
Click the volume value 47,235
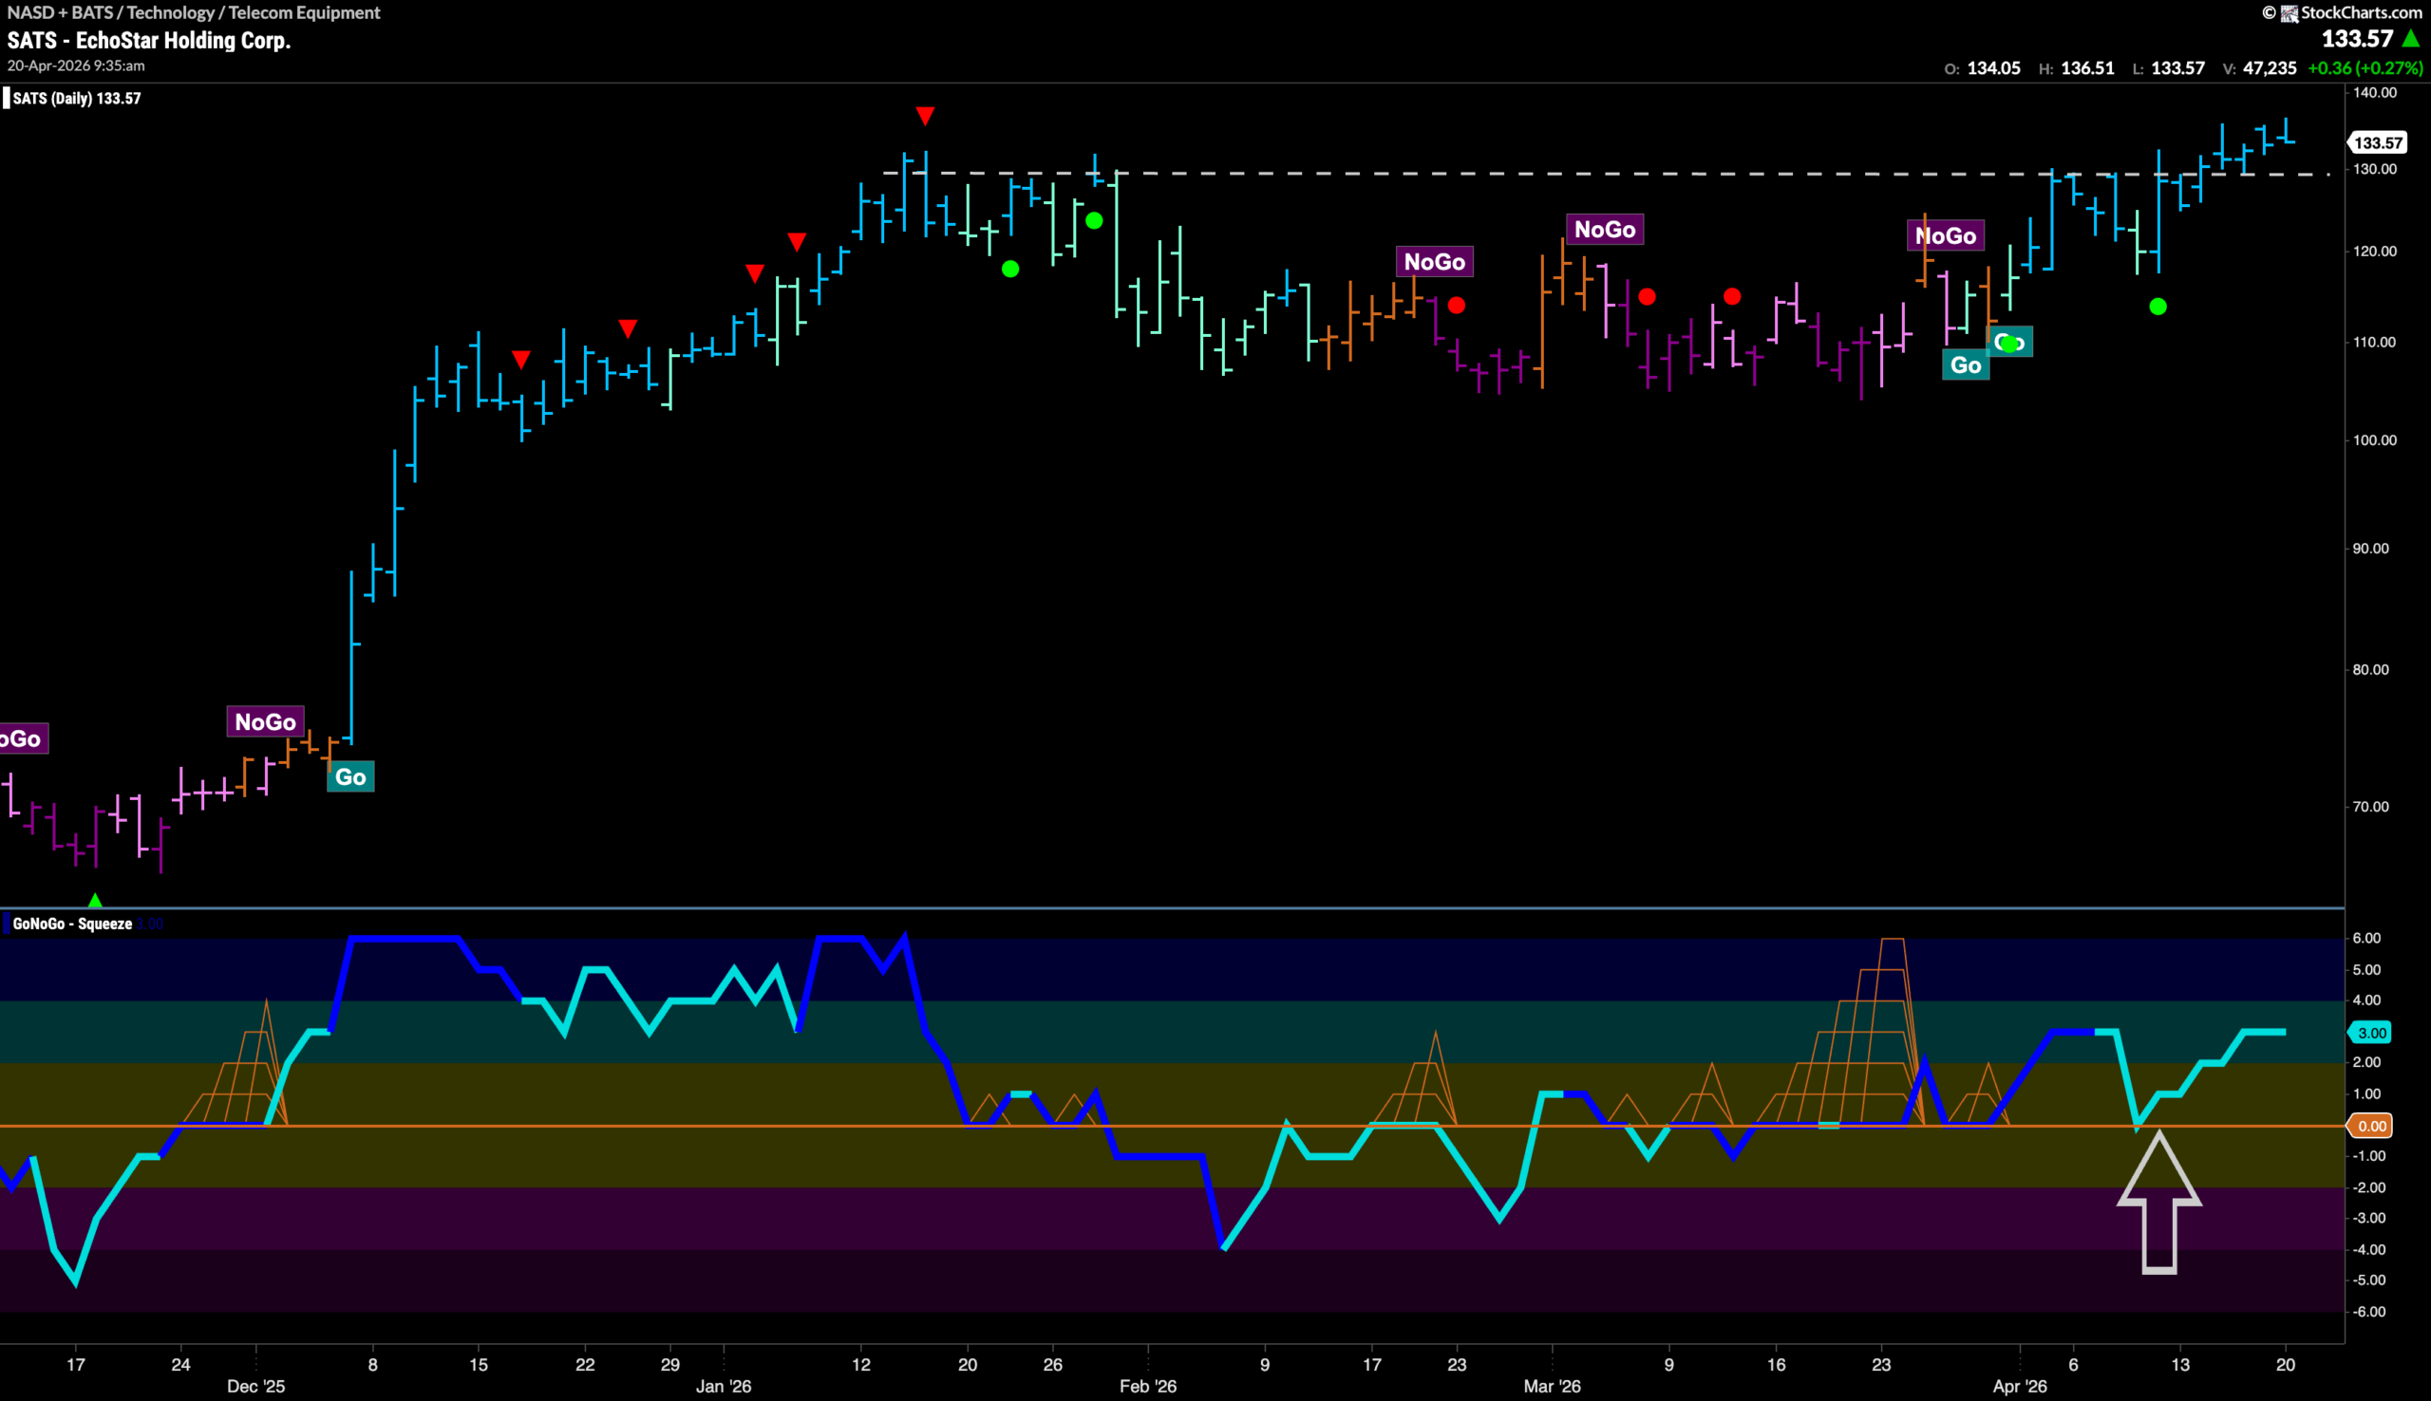click(2270, 68)
